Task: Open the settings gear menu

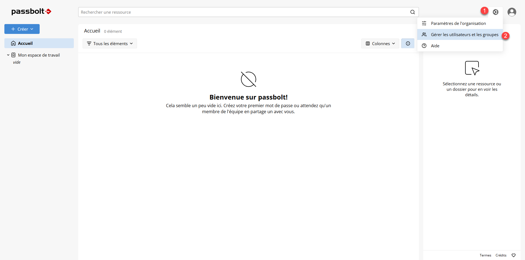Action: (495, 12)
